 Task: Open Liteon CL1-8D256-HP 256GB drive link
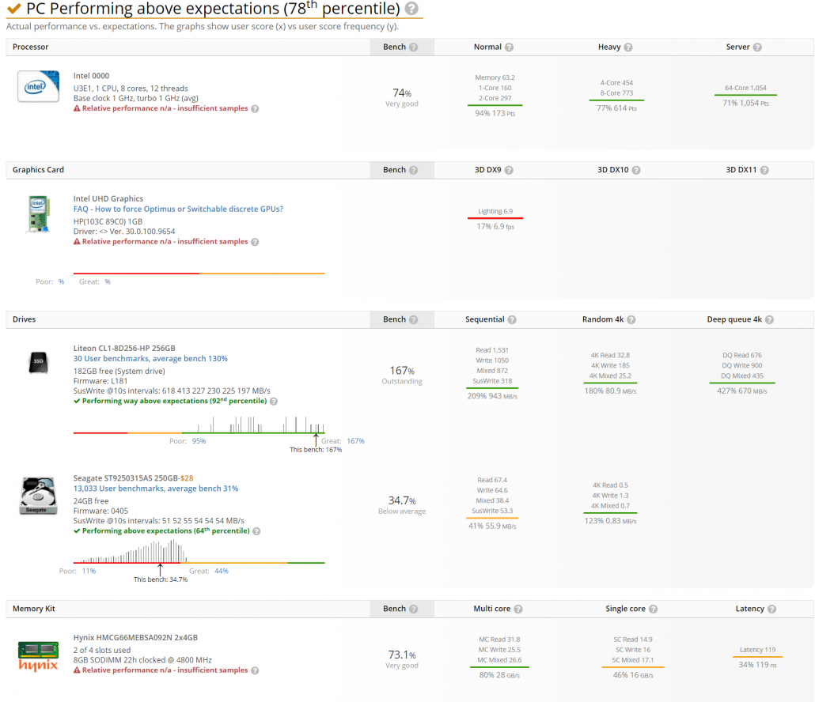click(124, 348)
